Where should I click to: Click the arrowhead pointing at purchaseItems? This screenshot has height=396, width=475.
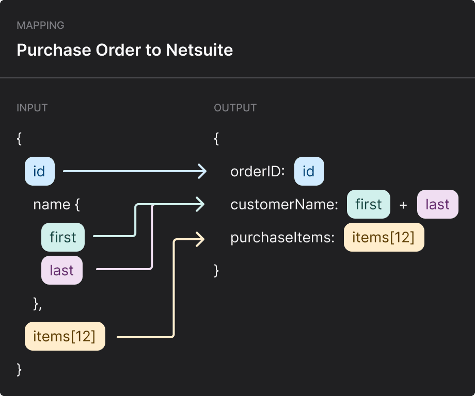click(200, 239)
